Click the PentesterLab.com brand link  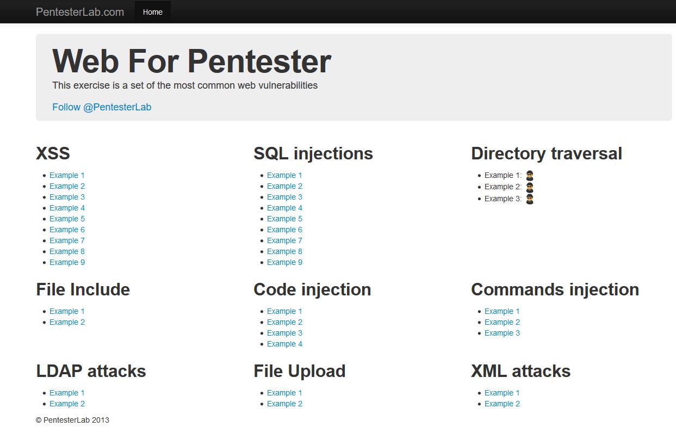click(x=80, y=12)
